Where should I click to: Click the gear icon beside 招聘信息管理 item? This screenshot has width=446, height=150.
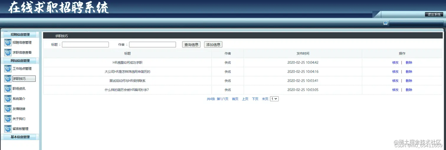click(x=8, y=43)
